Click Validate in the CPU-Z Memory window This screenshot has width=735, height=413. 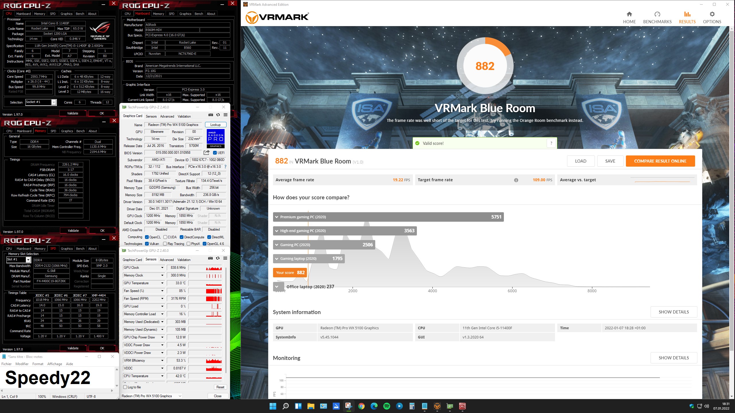pyautogui.click(x=73, y=231)
